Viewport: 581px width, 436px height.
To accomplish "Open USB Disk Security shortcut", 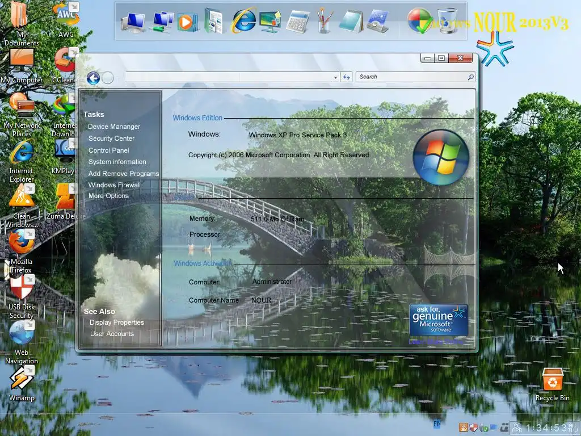I will pyautogui.click(x=22, y=297).
